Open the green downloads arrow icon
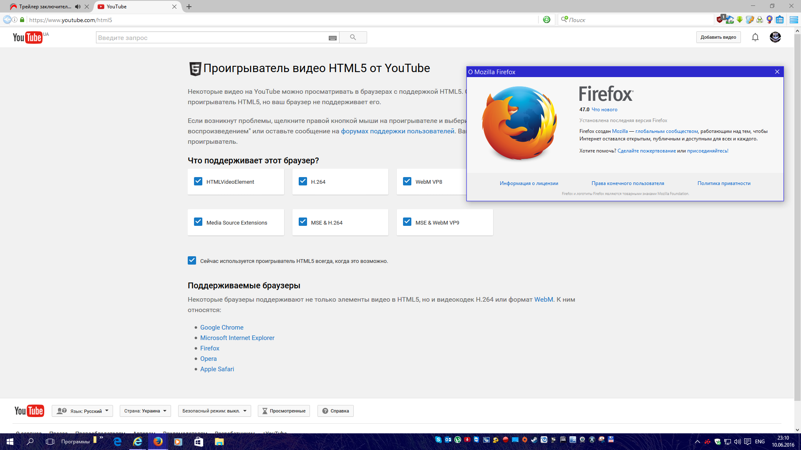The height and width of the screenshot is (450, 801). (x=740, y=20)
